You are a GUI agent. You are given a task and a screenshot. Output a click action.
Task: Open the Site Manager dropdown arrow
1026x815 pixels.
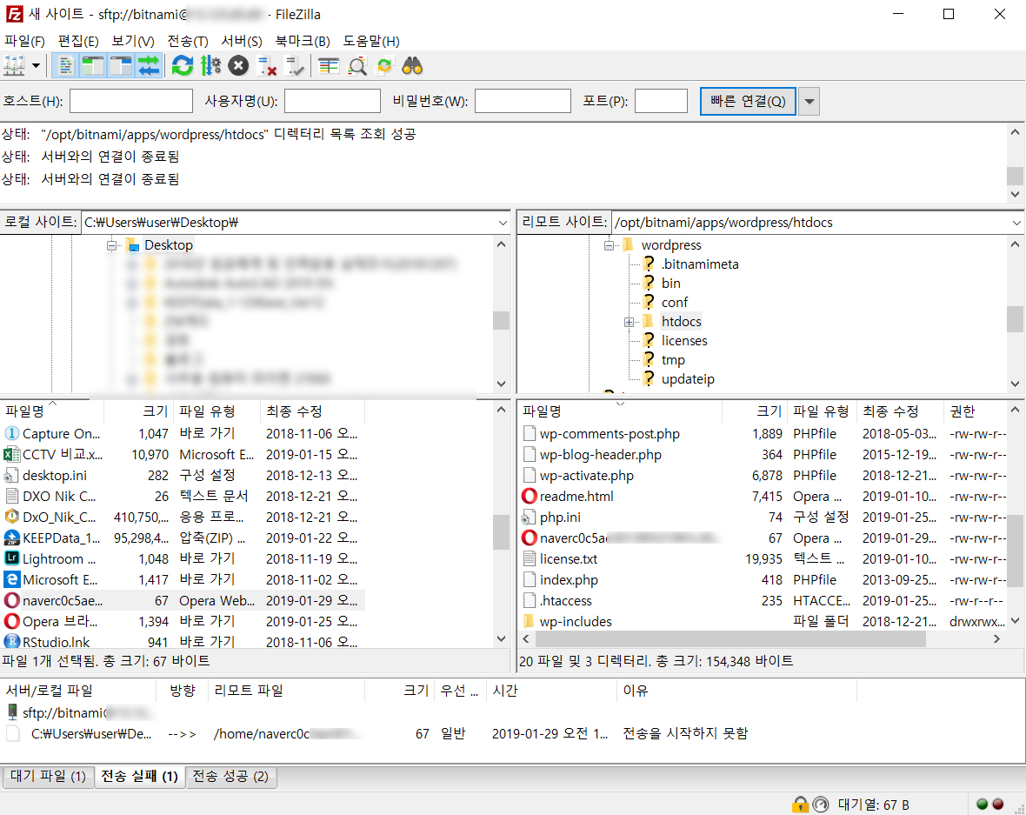pyautogui.click(x=36, y=66)
